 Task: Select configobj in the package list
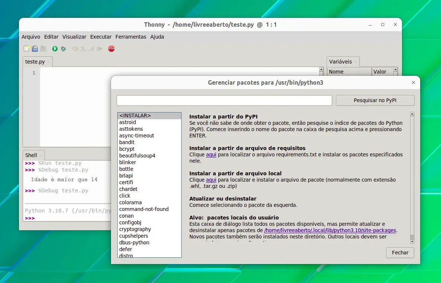(149, 222)
